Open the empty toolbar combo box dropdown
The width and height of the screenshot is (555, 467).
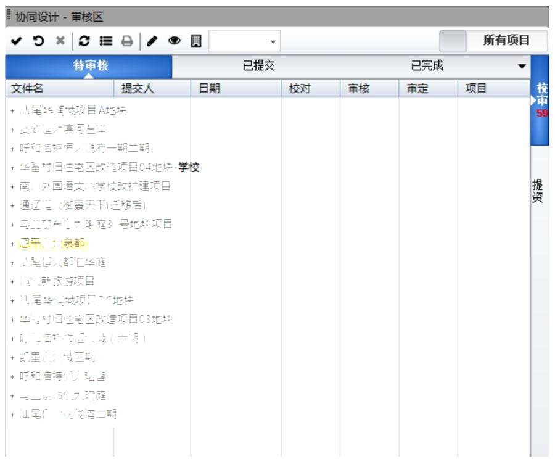[273, 41]
